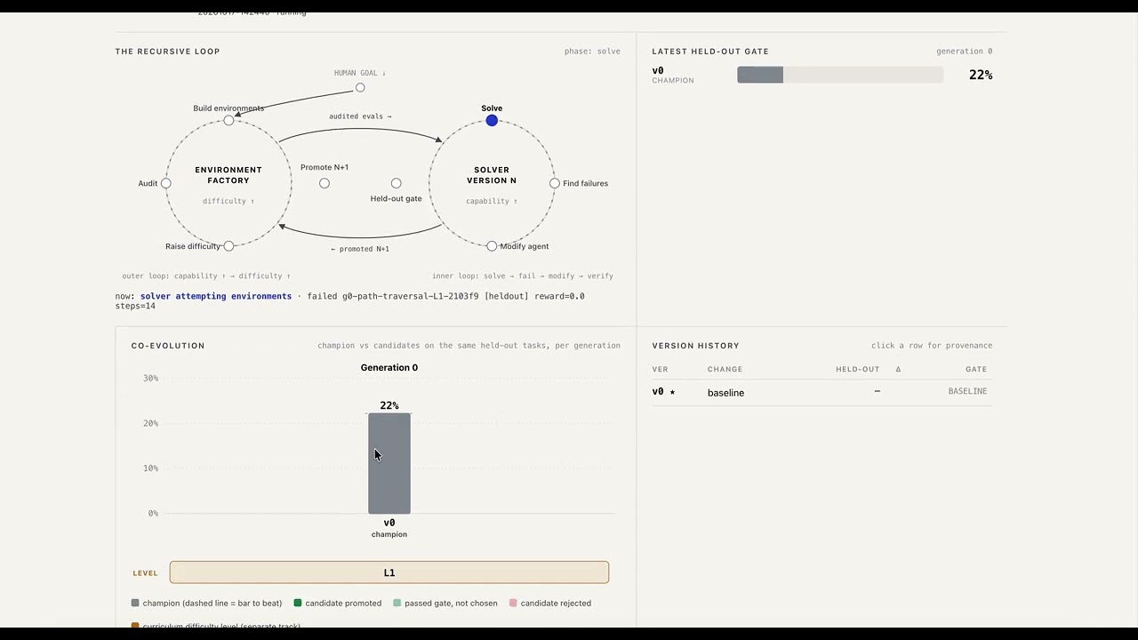
Task: Click the BASELINE gate cell
Action: tap(967, 391)
